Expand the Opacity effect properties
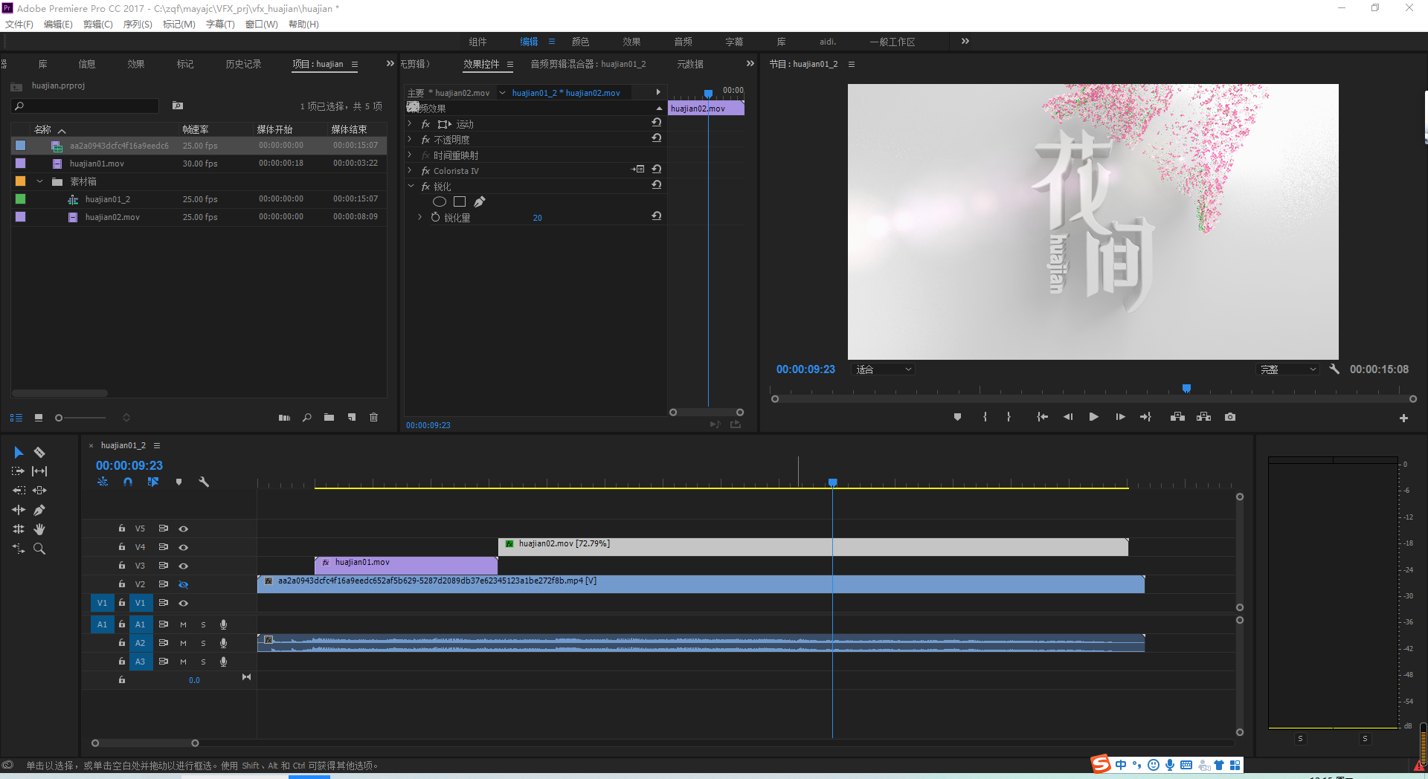 click(x=410, y=140)
